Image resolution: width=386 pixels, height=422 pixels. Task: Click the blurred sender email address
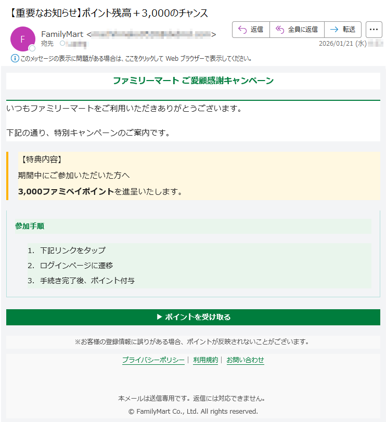[151, 34]
